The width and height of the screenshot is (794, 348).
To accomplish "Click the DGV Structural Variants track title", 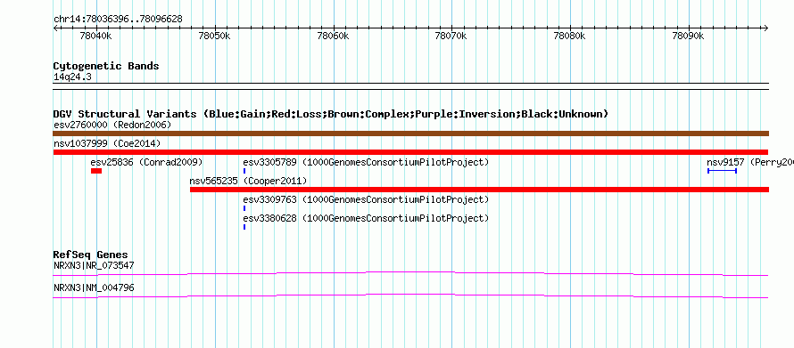I will (x=331, y=114).
